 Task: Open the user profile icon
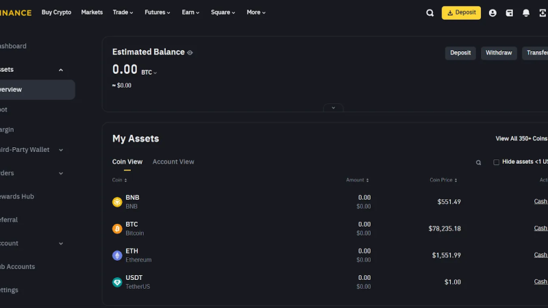click(493, 13)
